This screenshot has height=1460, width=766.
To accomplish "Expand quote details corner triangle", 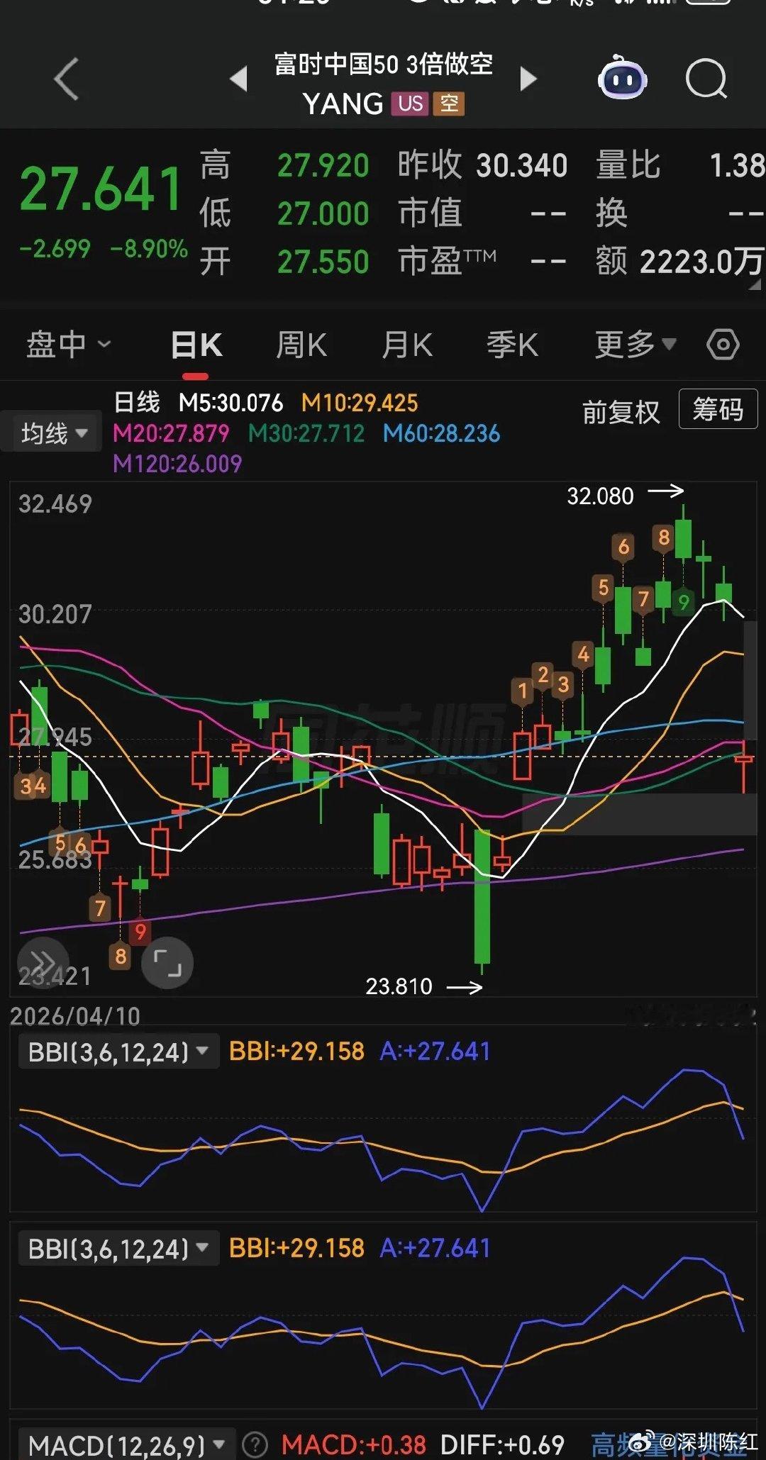I will click(755, 284).
